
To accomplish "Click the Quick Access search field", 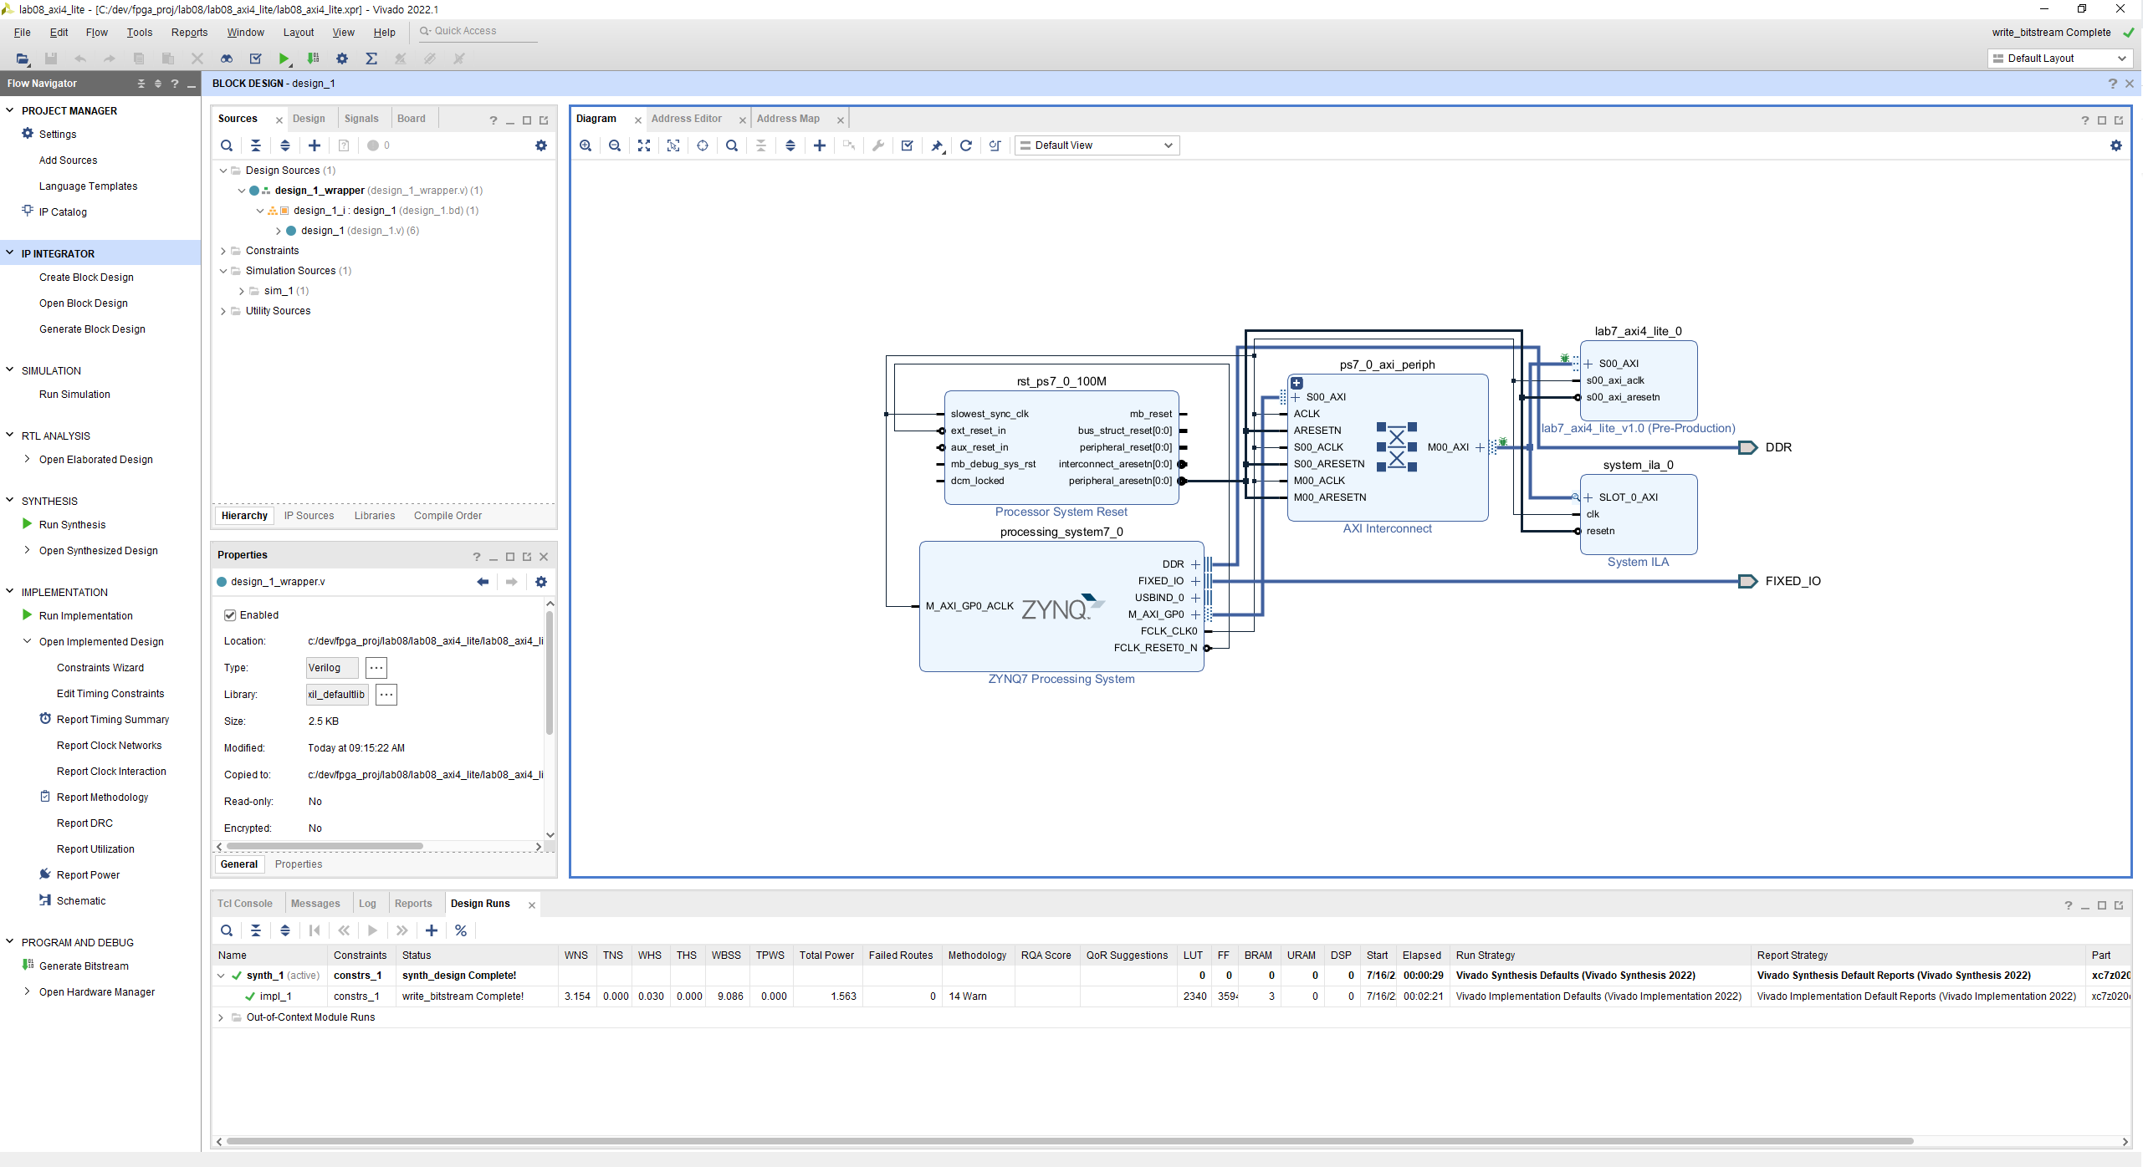I will 477,31.
